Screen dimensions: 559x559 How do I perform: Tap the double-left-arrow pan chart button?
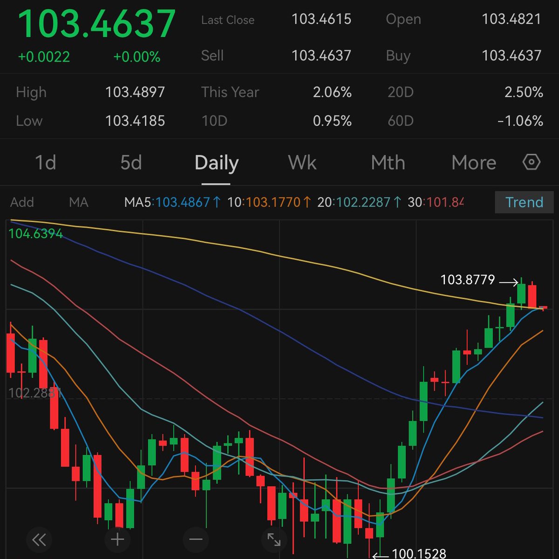tap(39, 540)
